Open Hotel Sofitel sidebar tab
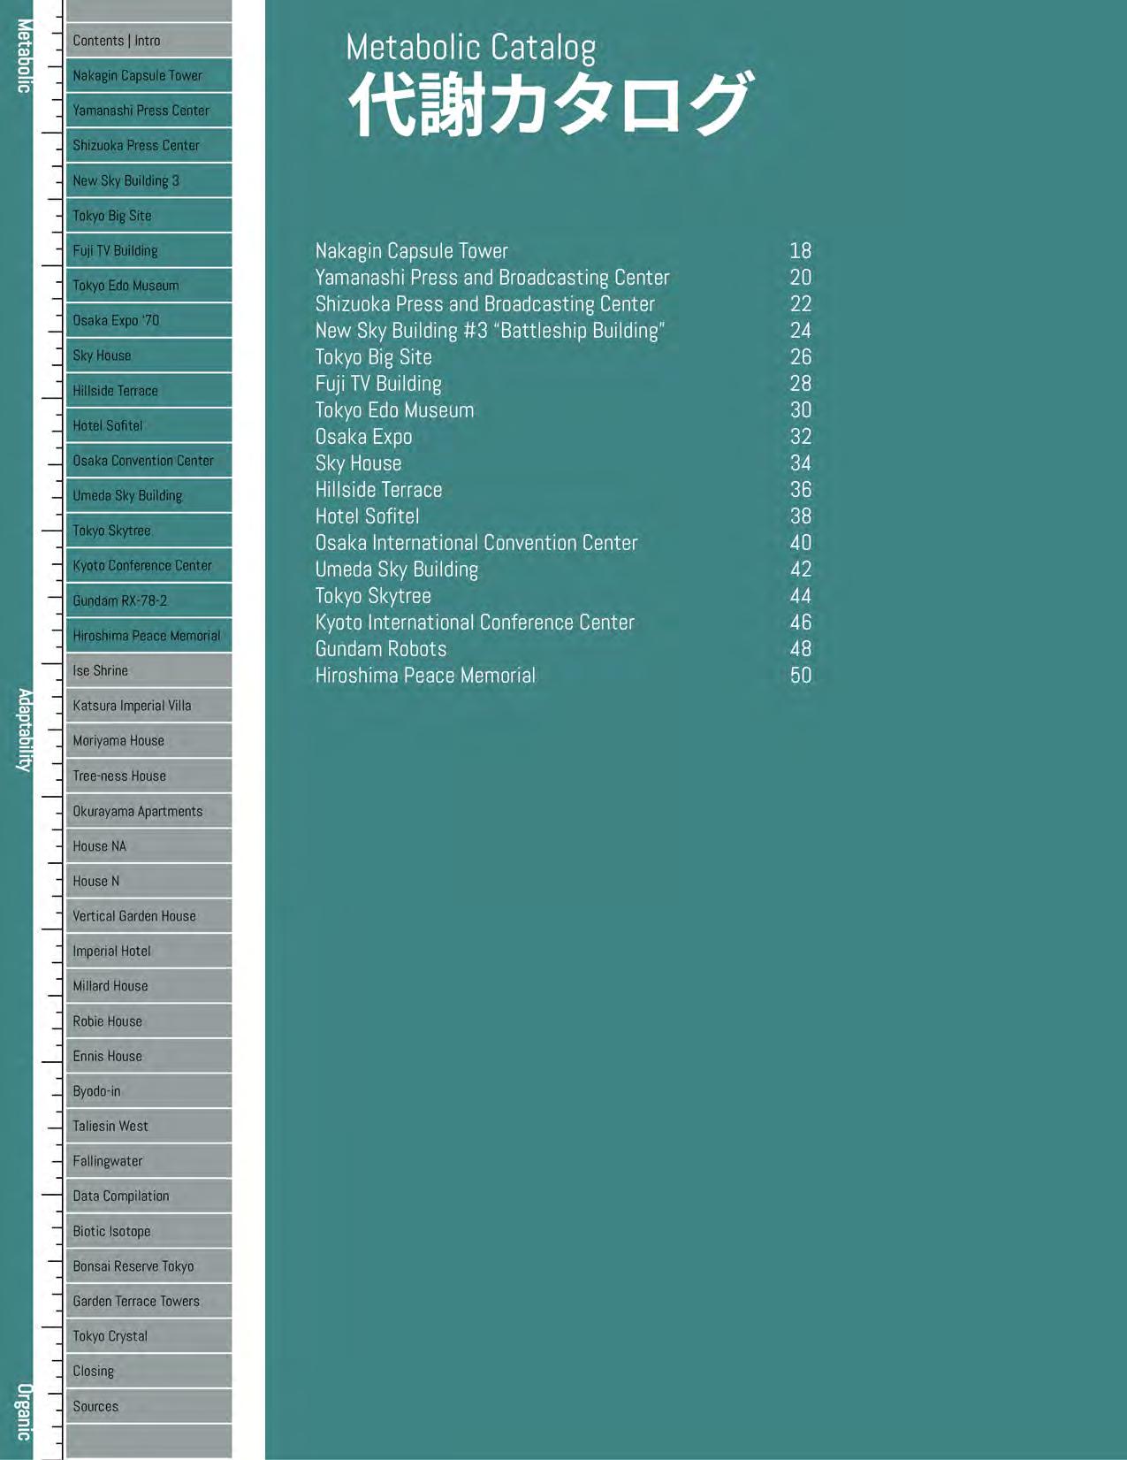 coord(148,425)
